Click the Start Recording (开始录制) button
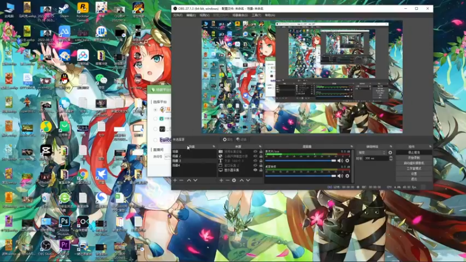The width and height of the screenshot is (466, 262). pos(414,158)
